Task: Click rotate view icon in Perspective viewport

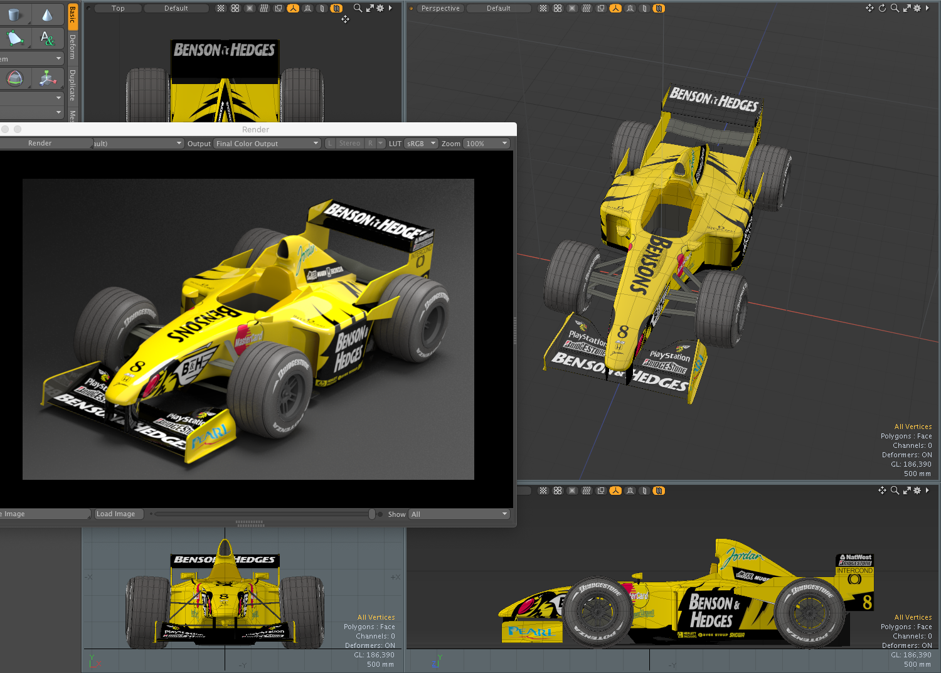Action: coord(882,8)
